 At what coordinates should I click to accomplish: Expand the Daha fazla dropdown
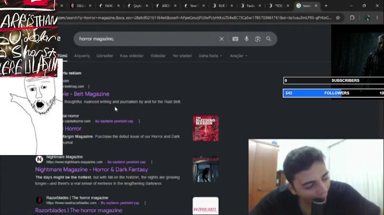(210, 56)
